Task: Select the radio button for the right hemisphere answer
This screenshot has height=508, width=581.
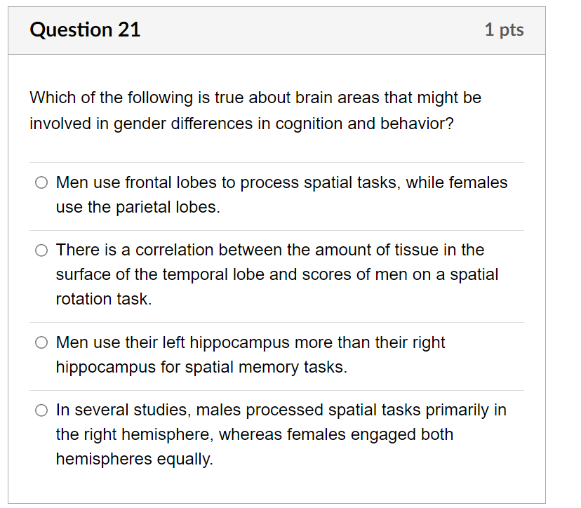Action: (41, 410)
